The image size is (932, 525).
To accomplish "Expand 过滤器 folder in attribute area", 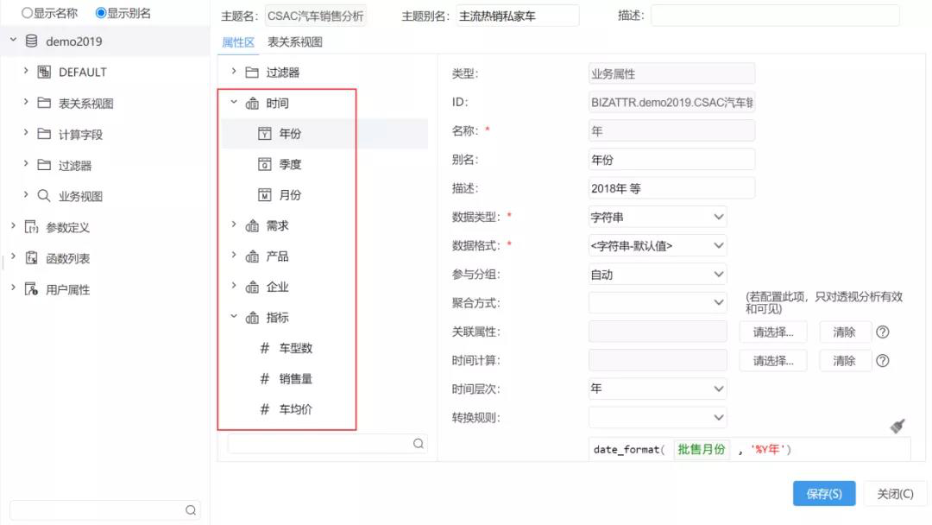I will point(234,72).
